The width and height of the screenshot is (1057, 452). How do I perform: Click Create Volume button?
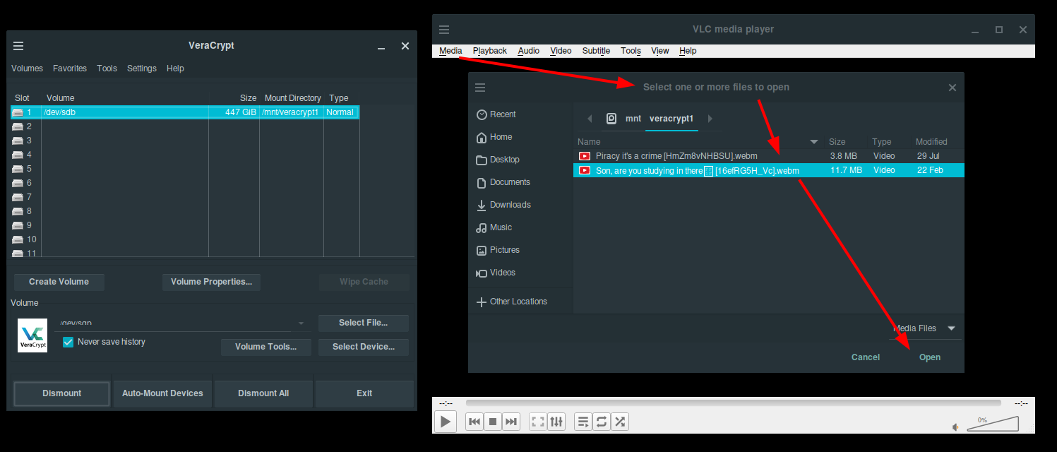tap(59, 282)
